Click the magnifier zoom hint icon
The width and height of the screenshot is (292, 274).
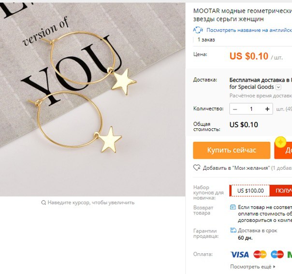click(x=44, y=203)
